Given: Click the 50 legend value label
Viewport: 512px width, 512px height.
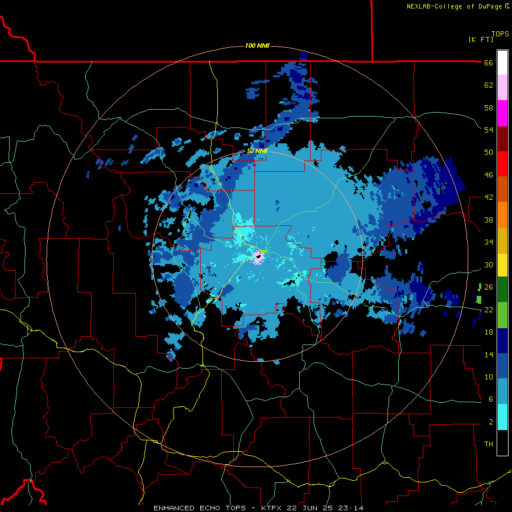Looking at the screenshot, I should pos(489,152).
